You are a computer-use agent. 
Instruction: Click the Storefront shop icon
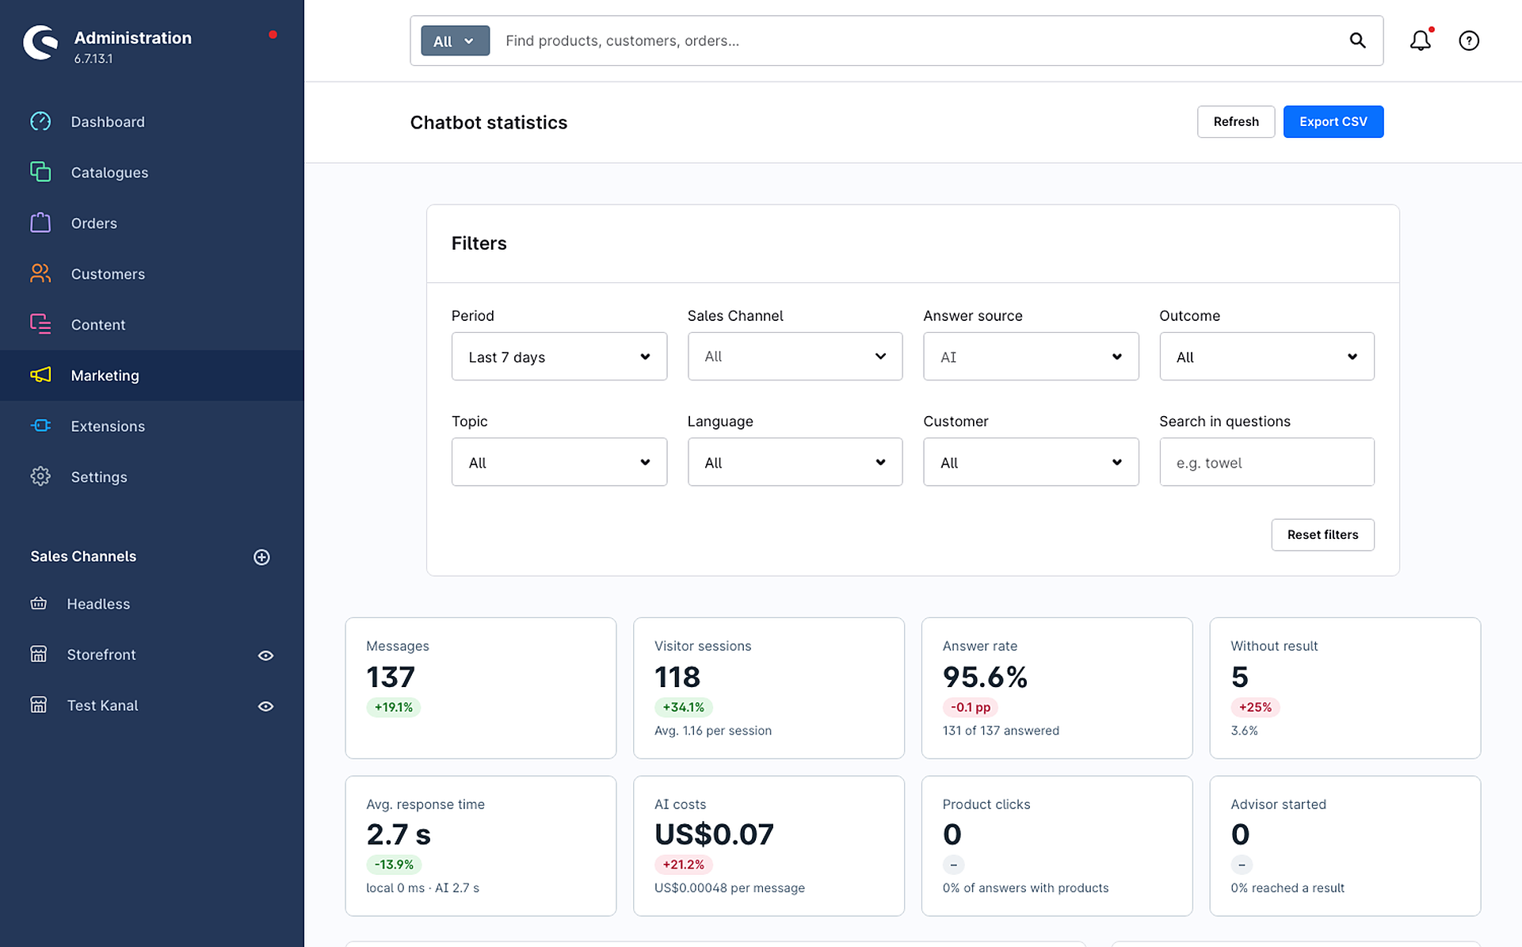coord(39,654)
